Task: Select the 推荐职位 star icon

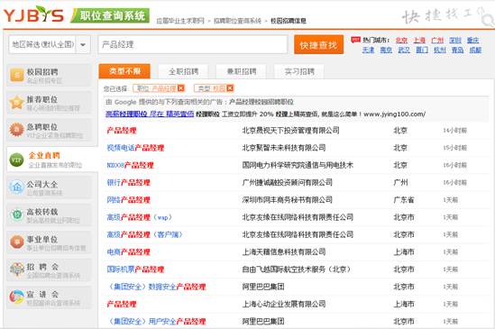Action: (16, 103)
